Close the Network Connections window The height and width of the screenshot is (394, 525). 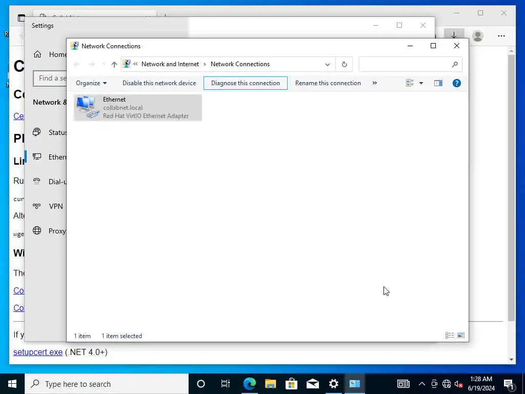click(456, 46)
